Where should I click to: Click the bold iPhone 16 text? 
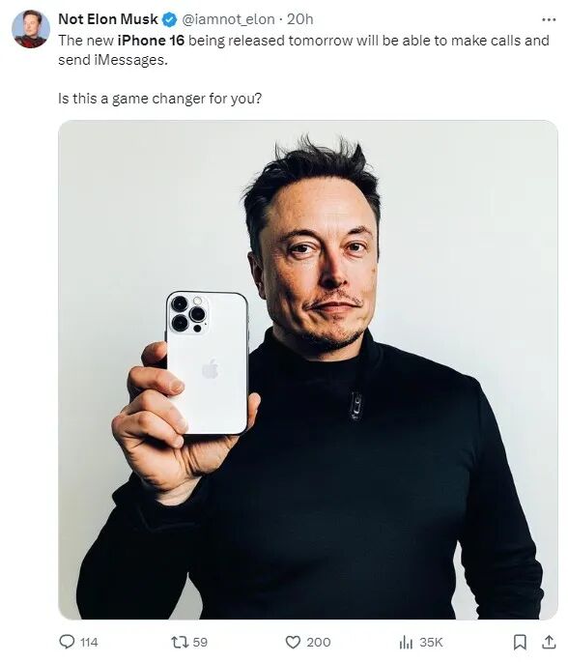(x=151, y=41)
